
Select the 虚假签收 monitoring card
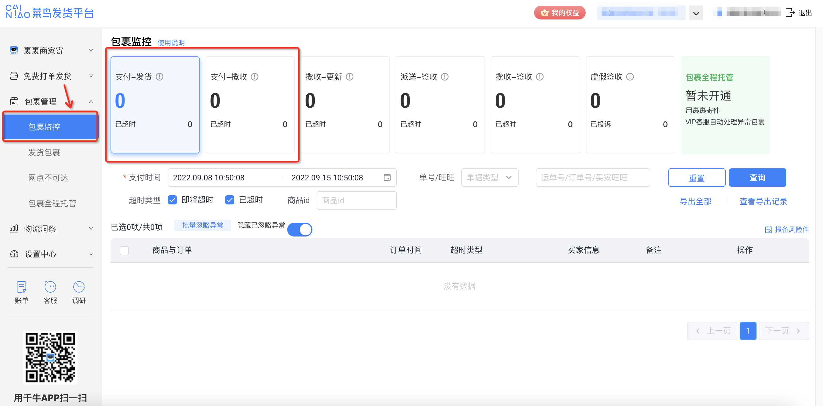(x=630, y=105)
